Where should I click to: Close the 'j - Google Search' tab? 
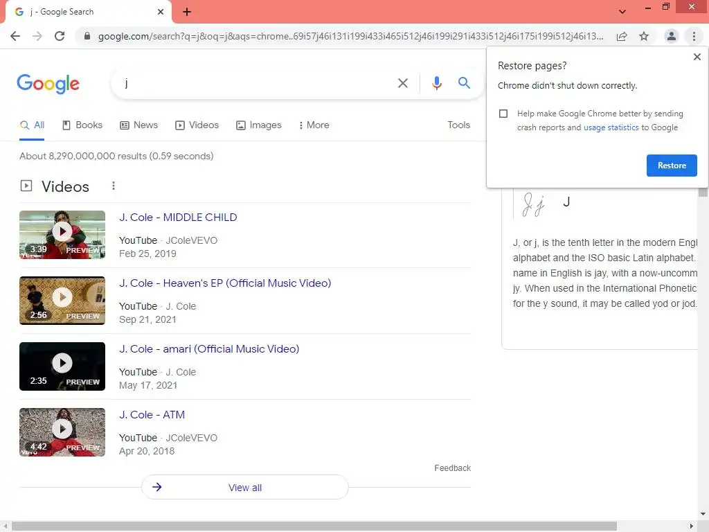(161, 12)
